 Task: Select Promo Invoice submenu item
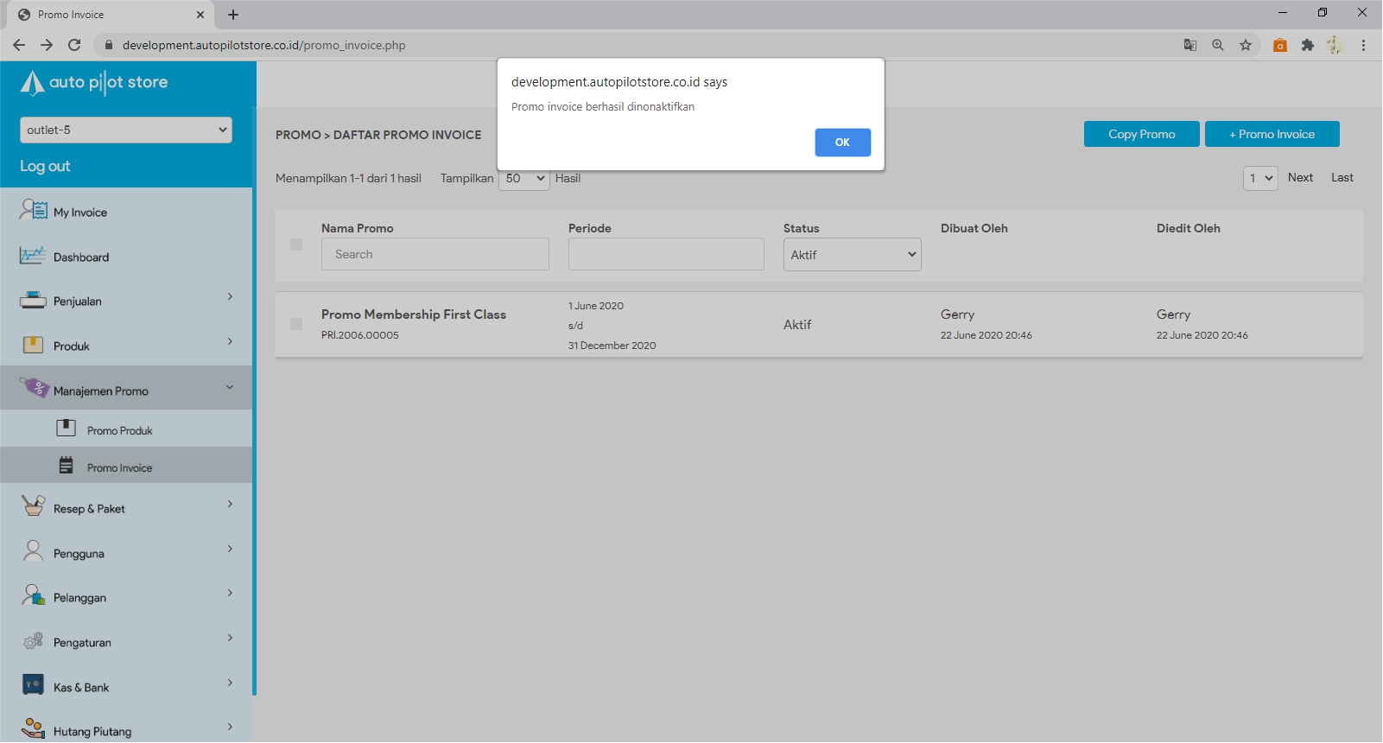coord(119,467)
